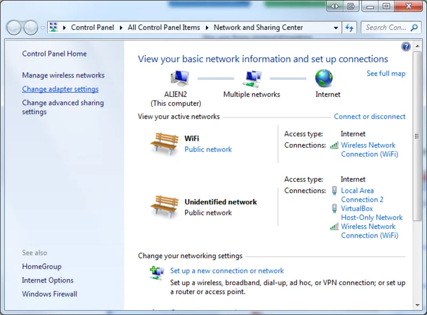Click signal bars icon under WiFi connections
Image resolution: width=427 pixels, height=315 pixels.
[x=334, y=146]
